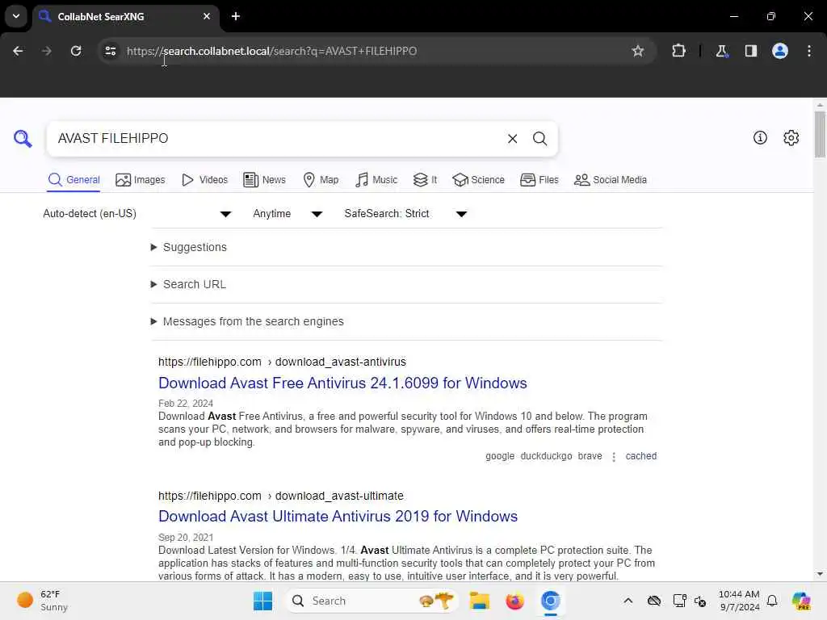Open Chrome three-dot menu
The image size is (827, 620).
809,51
